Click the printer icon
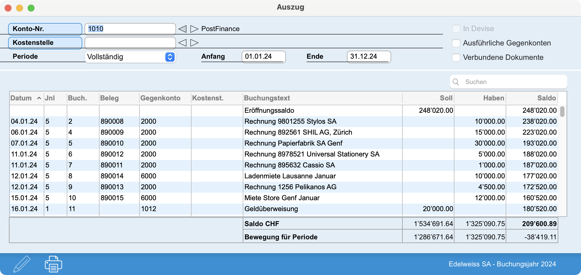Image resolution: width=581 pixels, height=275 pixels. click(53, 264)
